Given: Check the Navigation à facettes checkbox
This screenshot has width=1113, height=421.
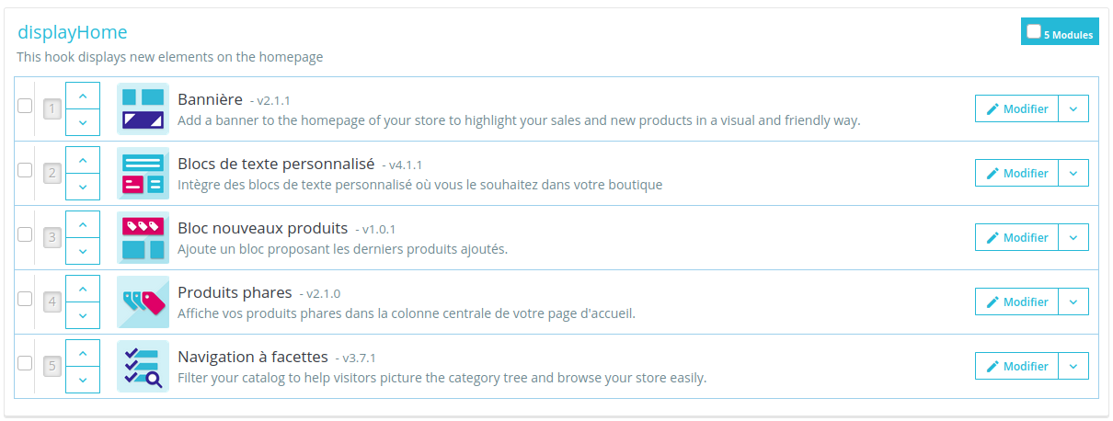Looking at the screenshot, I should [25, 363].
